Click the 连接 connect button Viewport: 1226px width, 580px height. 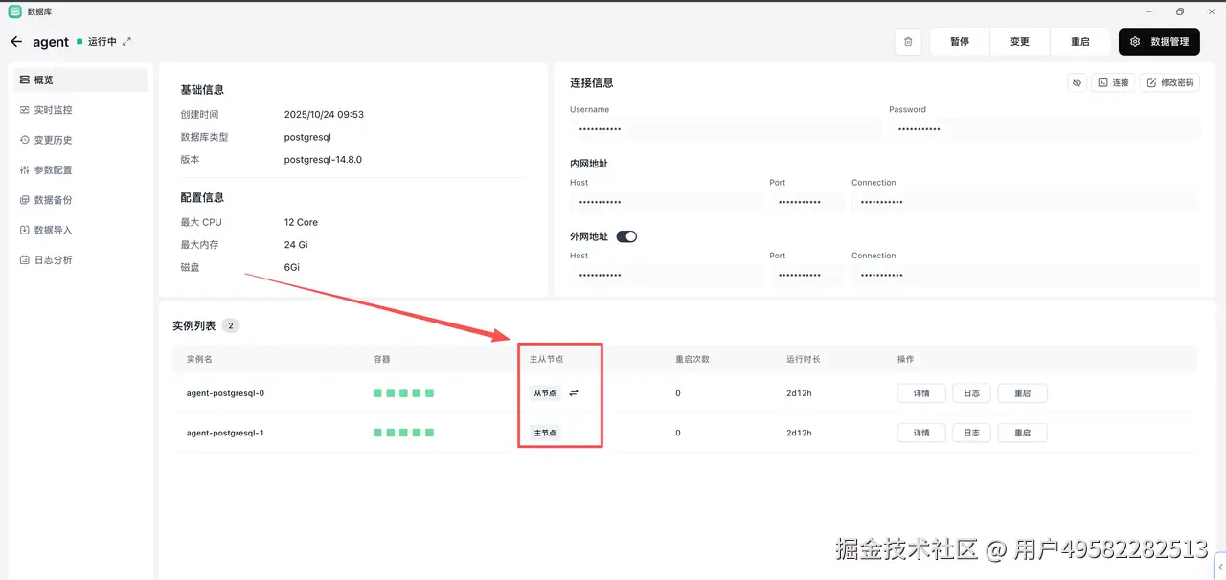click(1113, 83)
